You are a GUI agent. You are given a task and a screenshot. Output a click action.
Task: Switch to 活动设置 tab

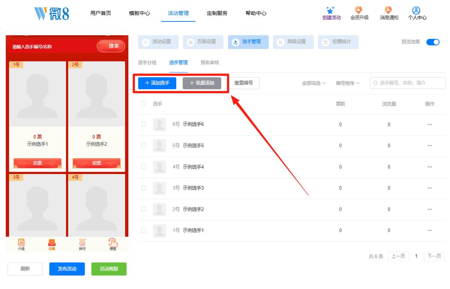[158, 42]
